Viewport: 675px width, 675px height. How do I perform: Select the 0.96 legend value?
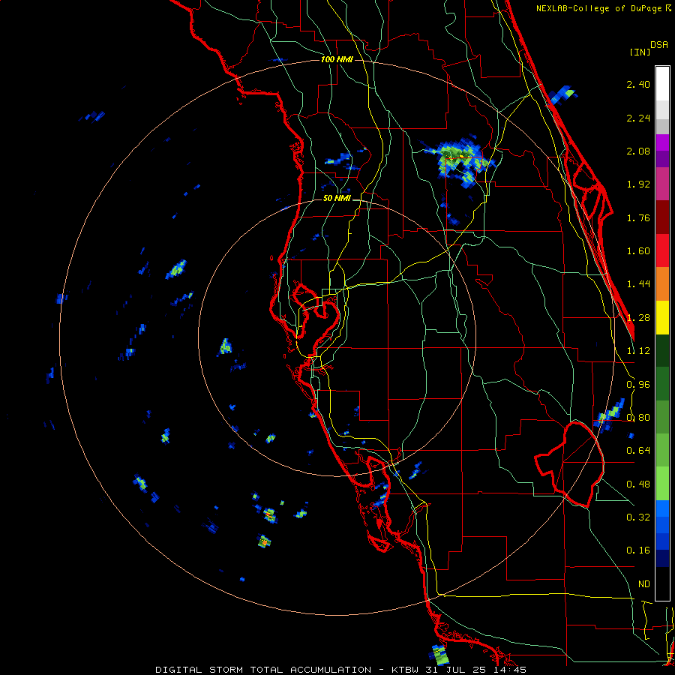pos(638,385)
